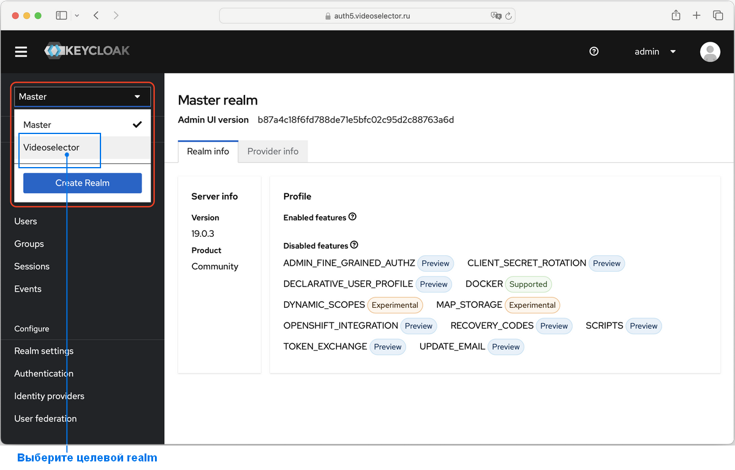
Task: Switch to the Realm info tab
Action: point(208,151)
